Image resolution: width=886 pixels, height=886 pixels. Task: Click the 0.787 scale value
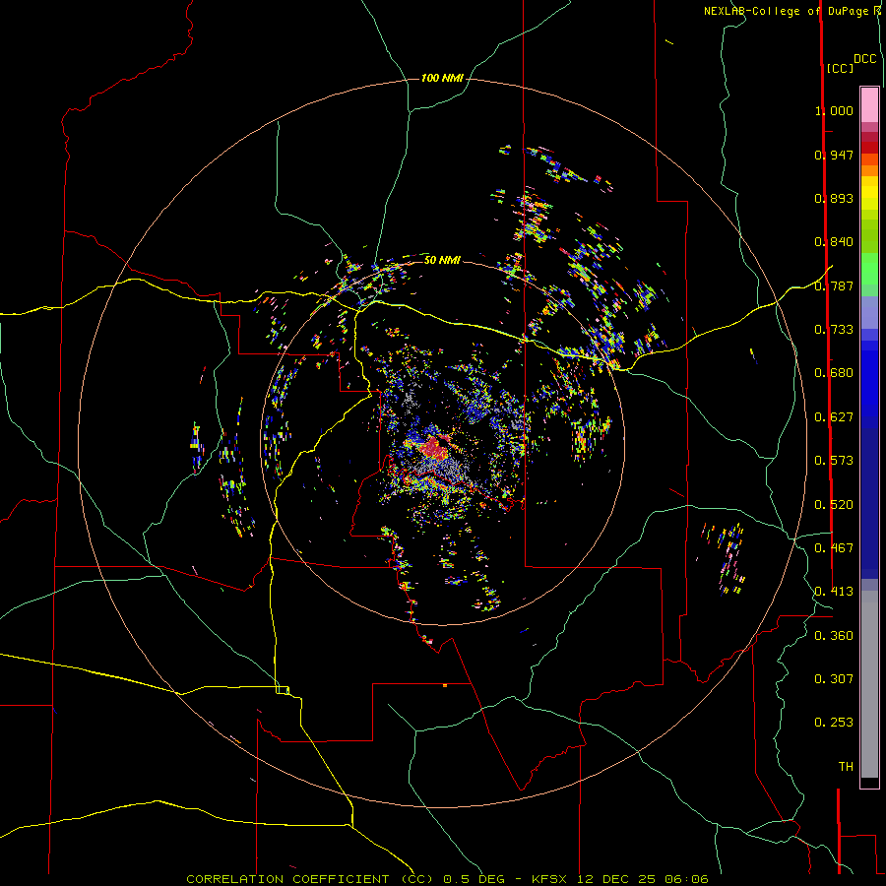click(834, 285)
